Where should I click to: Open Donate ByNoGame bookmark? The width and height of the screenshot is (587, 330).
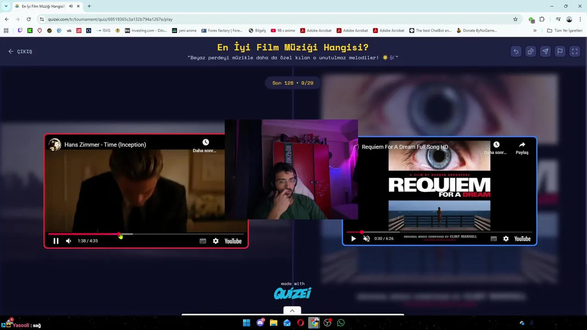click(x=476, y=31)
